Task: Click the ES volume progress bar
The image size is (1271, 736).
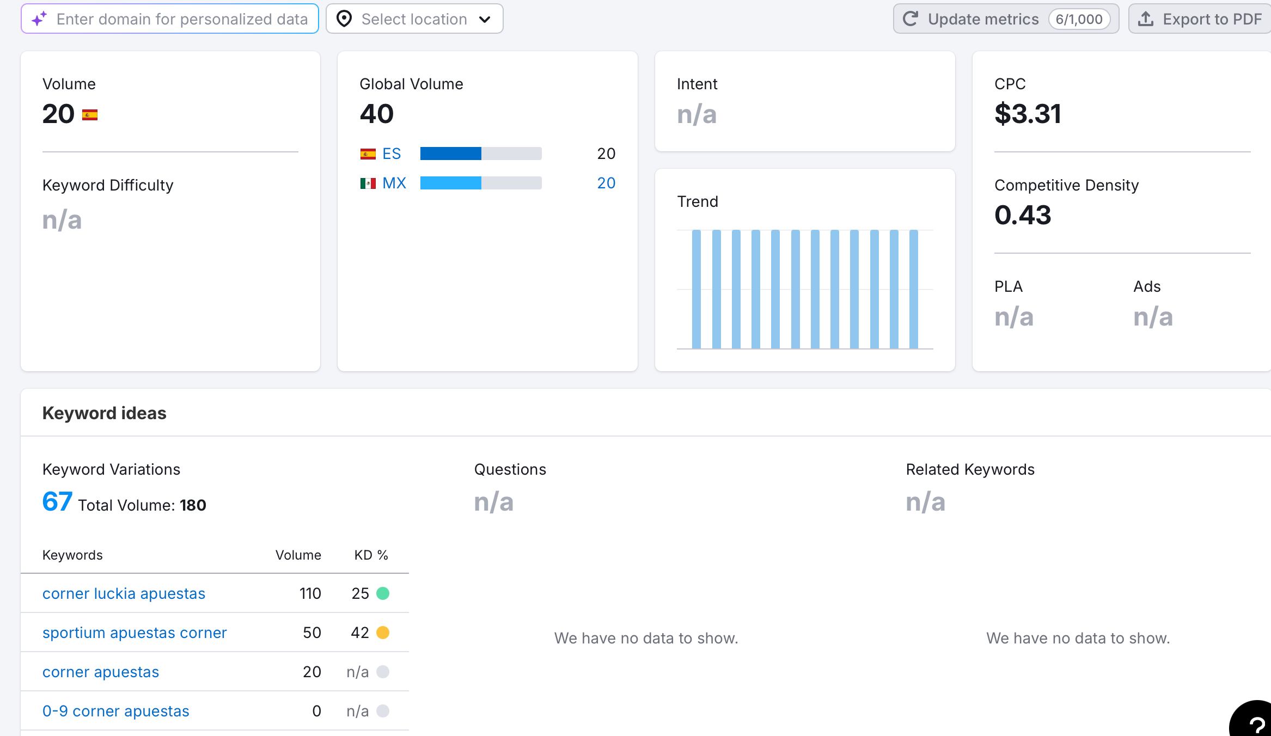Action: pos(480,154)
